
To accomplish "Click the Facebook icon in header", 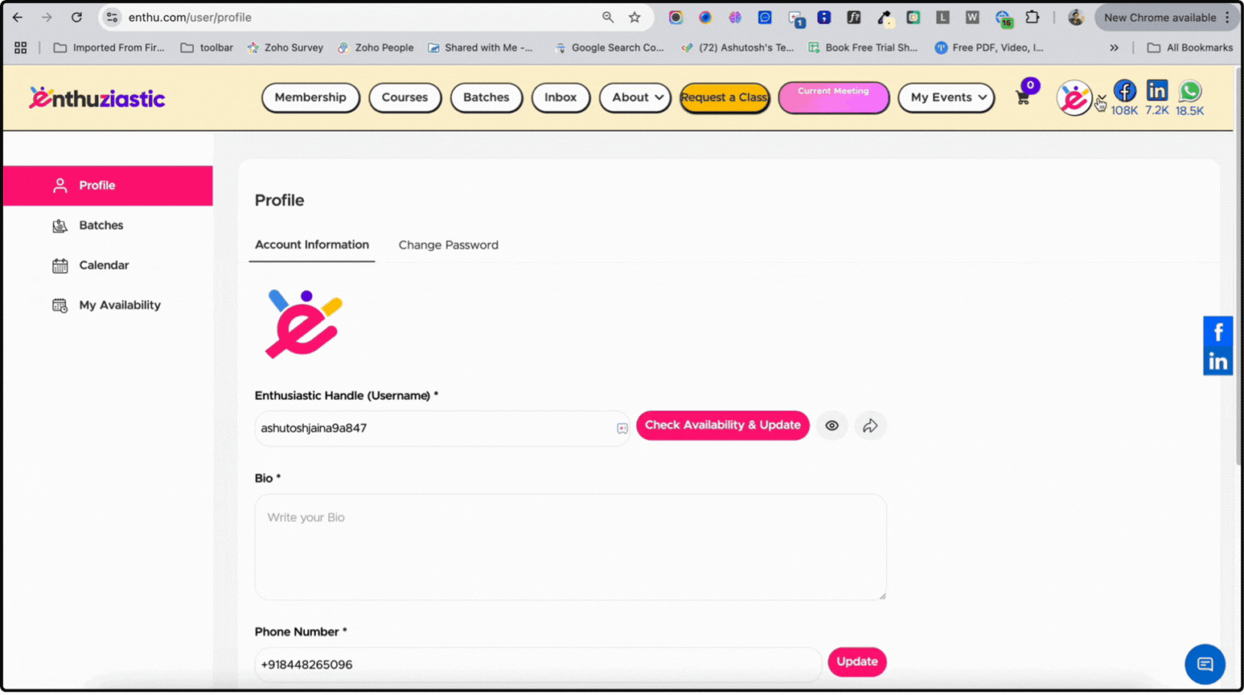I will 1124,91.
